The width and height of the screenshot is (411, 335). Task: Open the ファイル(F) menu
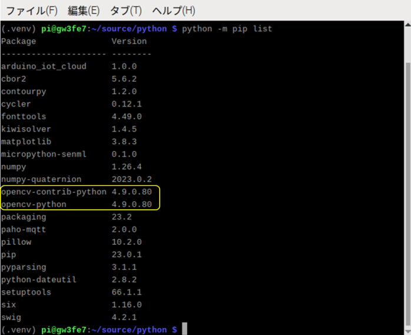(31, 11)
